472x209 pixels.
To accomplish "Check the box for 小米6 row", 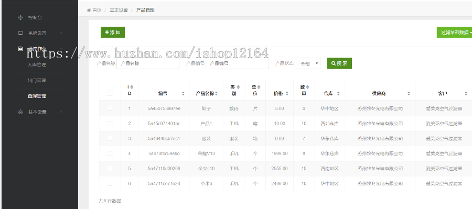I will point(110,183).
